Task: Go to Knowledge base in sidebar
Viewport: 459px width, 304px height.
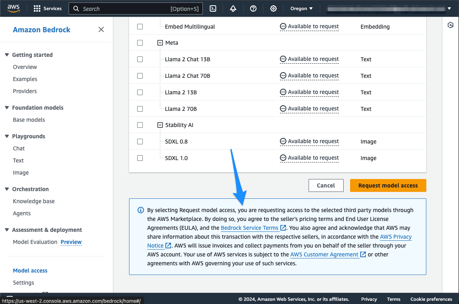Action: coord(33,201)
